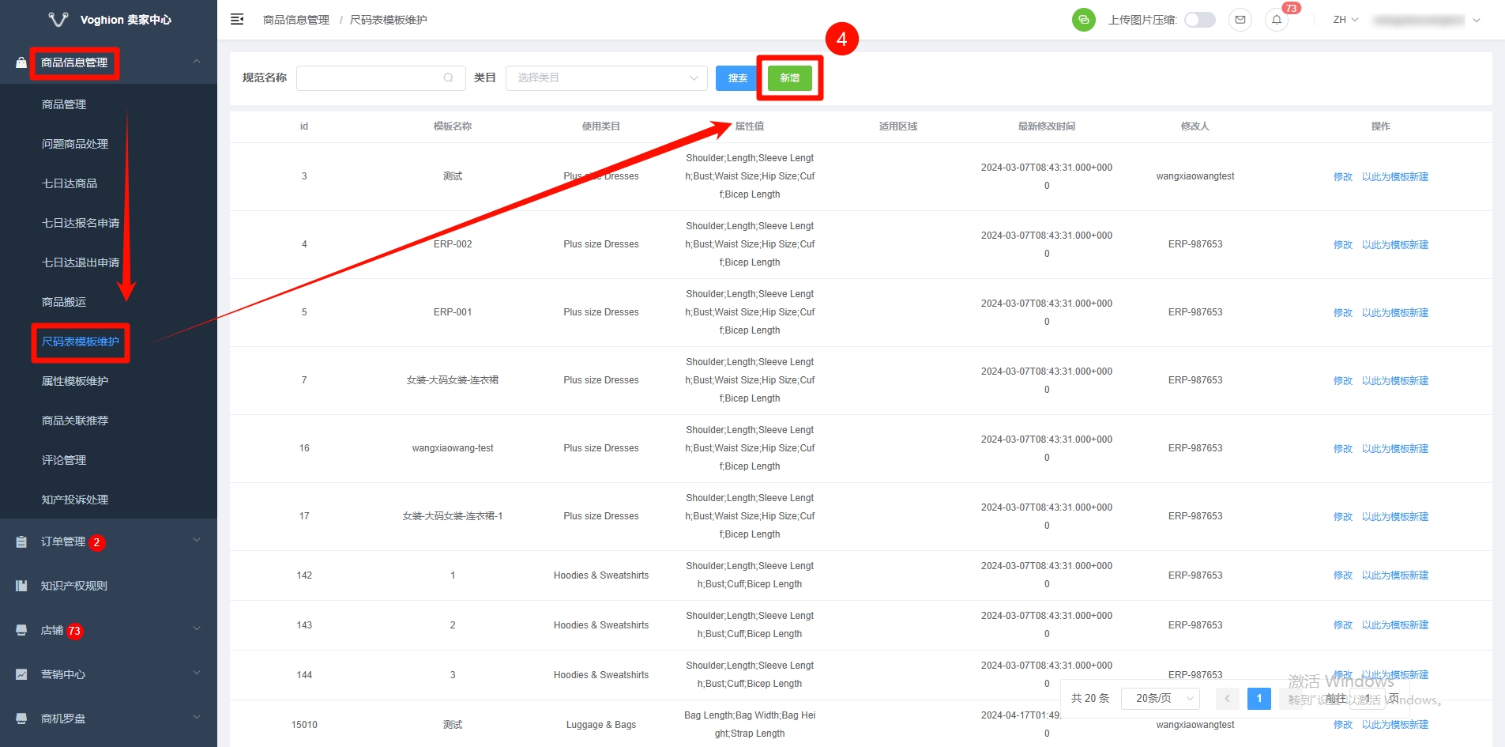Screen dimensions: 1505x747
Task: Click the Voghion logo icon
Action: [58, 20]
